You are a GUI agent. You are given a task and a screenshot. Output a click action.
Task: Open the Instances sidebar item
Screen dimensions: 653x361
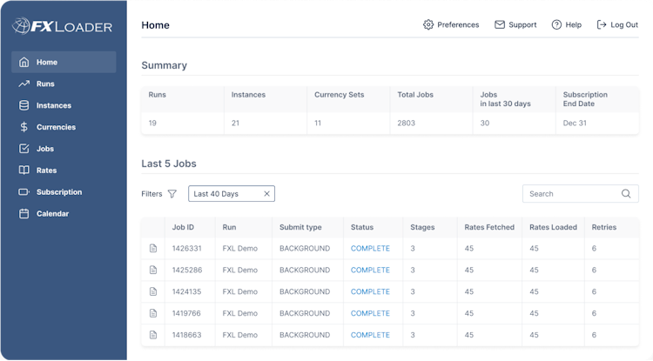click(53, 106)
